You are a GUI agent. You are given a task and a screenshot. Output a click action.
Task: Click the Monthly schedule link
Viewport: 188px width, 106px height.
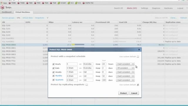pos(59,76)
